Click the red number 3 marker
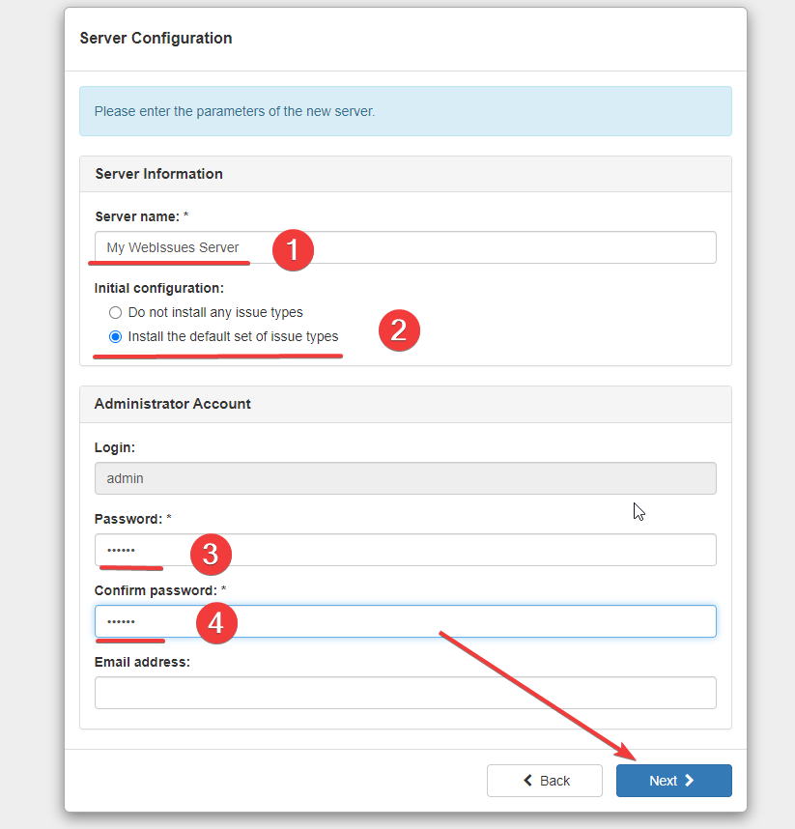Viewport: 795px width, 829px height. click(211, 555)
